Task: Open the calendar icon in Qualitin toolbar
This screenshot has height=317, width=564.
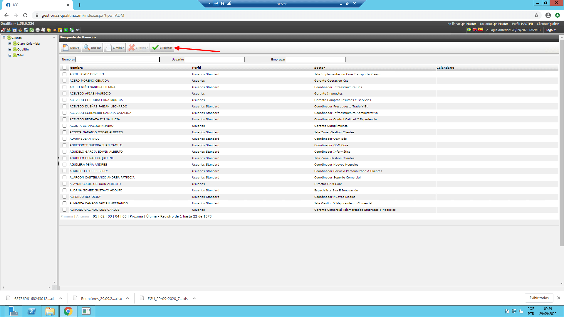Action: 14,30
